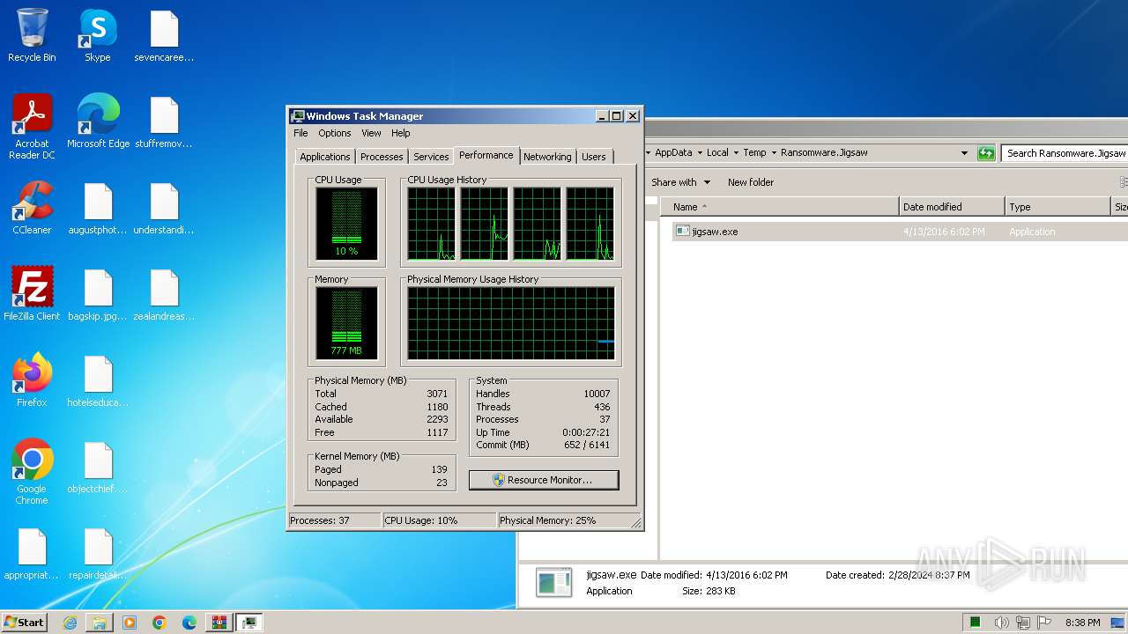1128x634 pixels.
Task: Select the bagskip.jpg desktop file
Action: 98,294
